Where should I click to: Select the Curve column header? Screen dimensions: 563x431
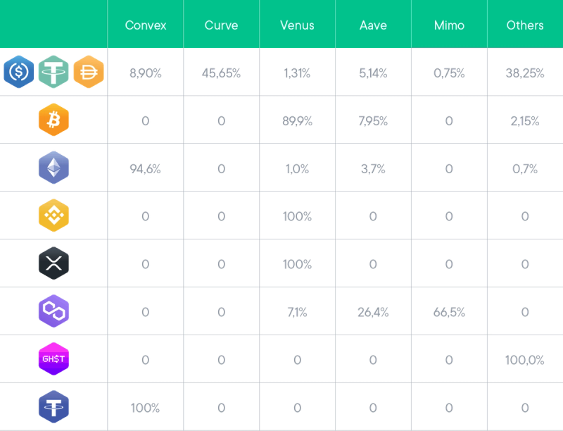pos(221,25)
